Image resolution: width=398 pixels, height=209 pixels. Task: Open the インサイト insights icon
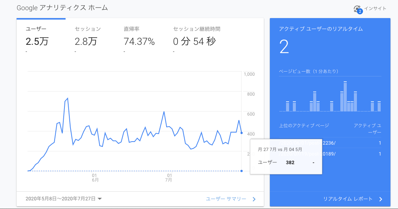coord(358,9)
